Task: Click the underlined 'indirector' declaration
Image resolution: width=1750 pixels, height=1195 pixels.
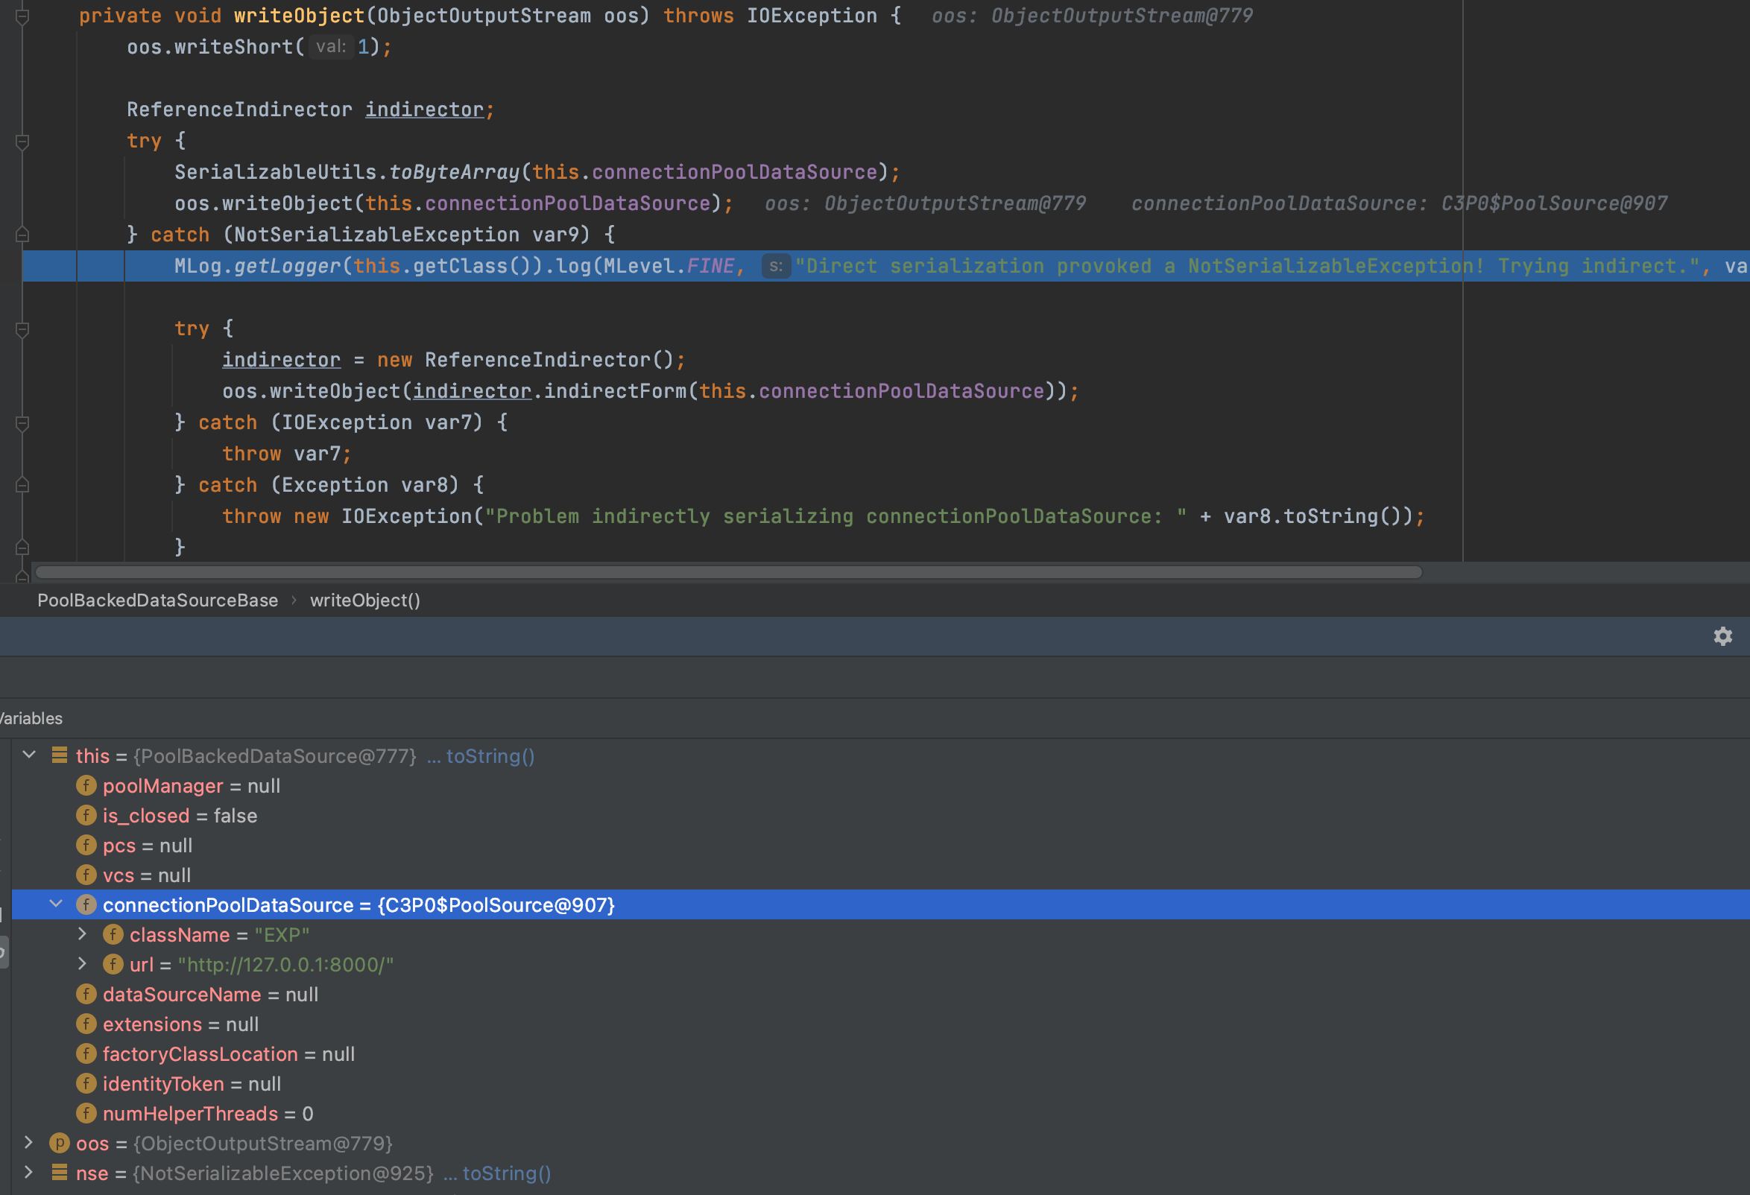Action: 425,110
